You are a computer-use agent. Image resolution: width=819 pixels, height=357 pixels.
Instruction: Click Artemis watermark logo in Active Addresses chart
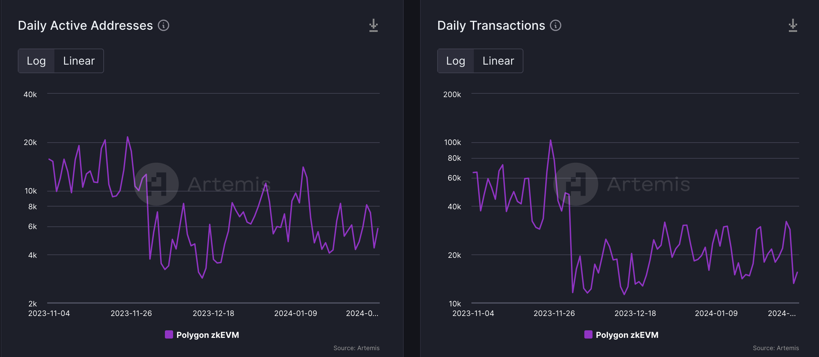[156, 184]
